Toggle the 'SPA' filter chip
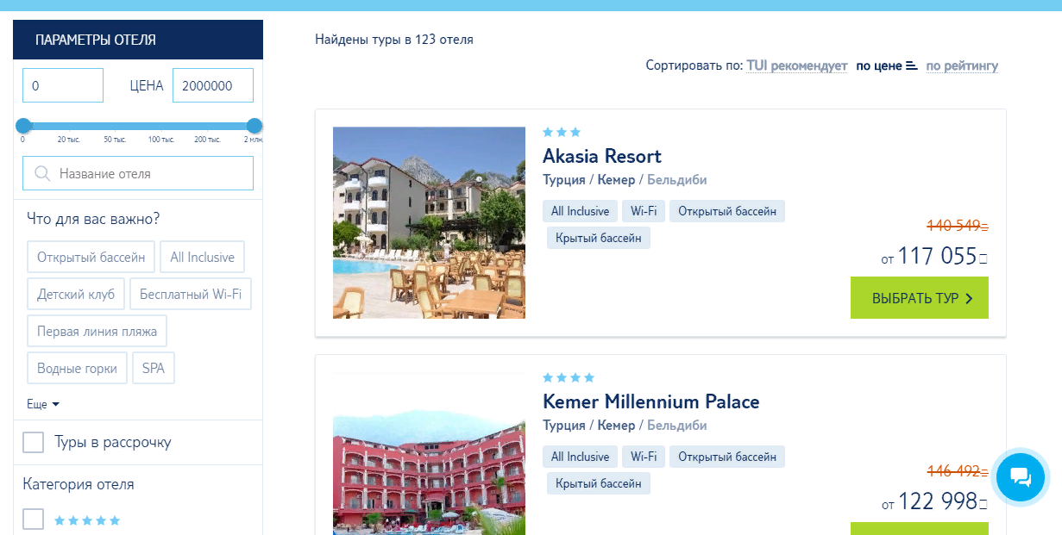Viewport: 1062px width, 535px height. (x=154, y=368)
